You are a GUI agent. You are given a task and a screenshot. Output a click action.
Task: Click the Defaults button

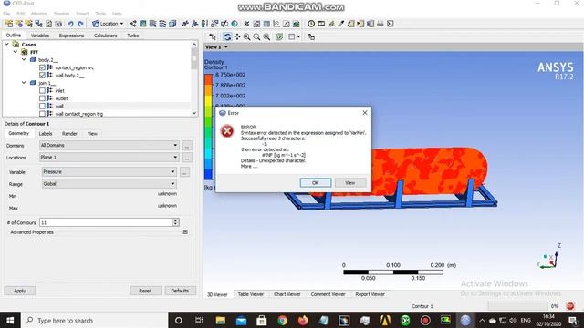[x=181, y=291]
